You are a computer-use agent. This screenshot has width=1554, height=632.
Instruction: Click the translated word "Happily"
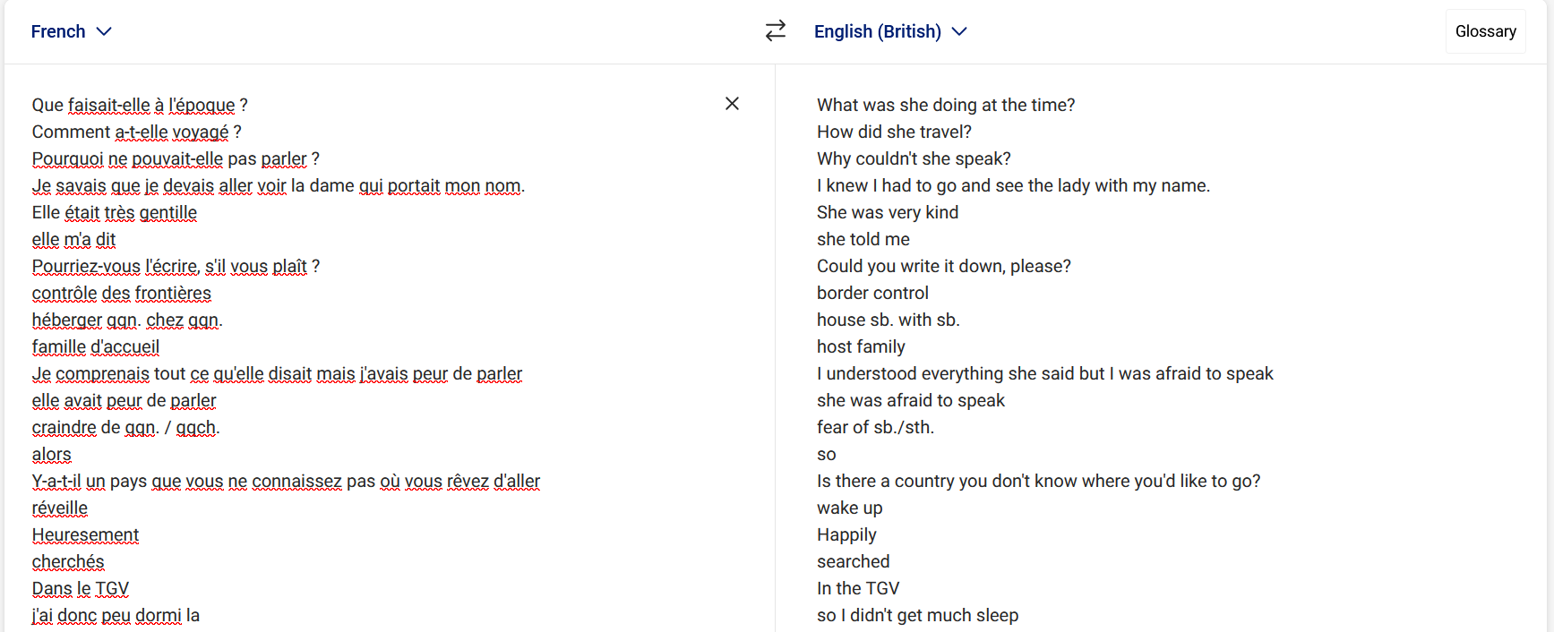coord(846,535)
